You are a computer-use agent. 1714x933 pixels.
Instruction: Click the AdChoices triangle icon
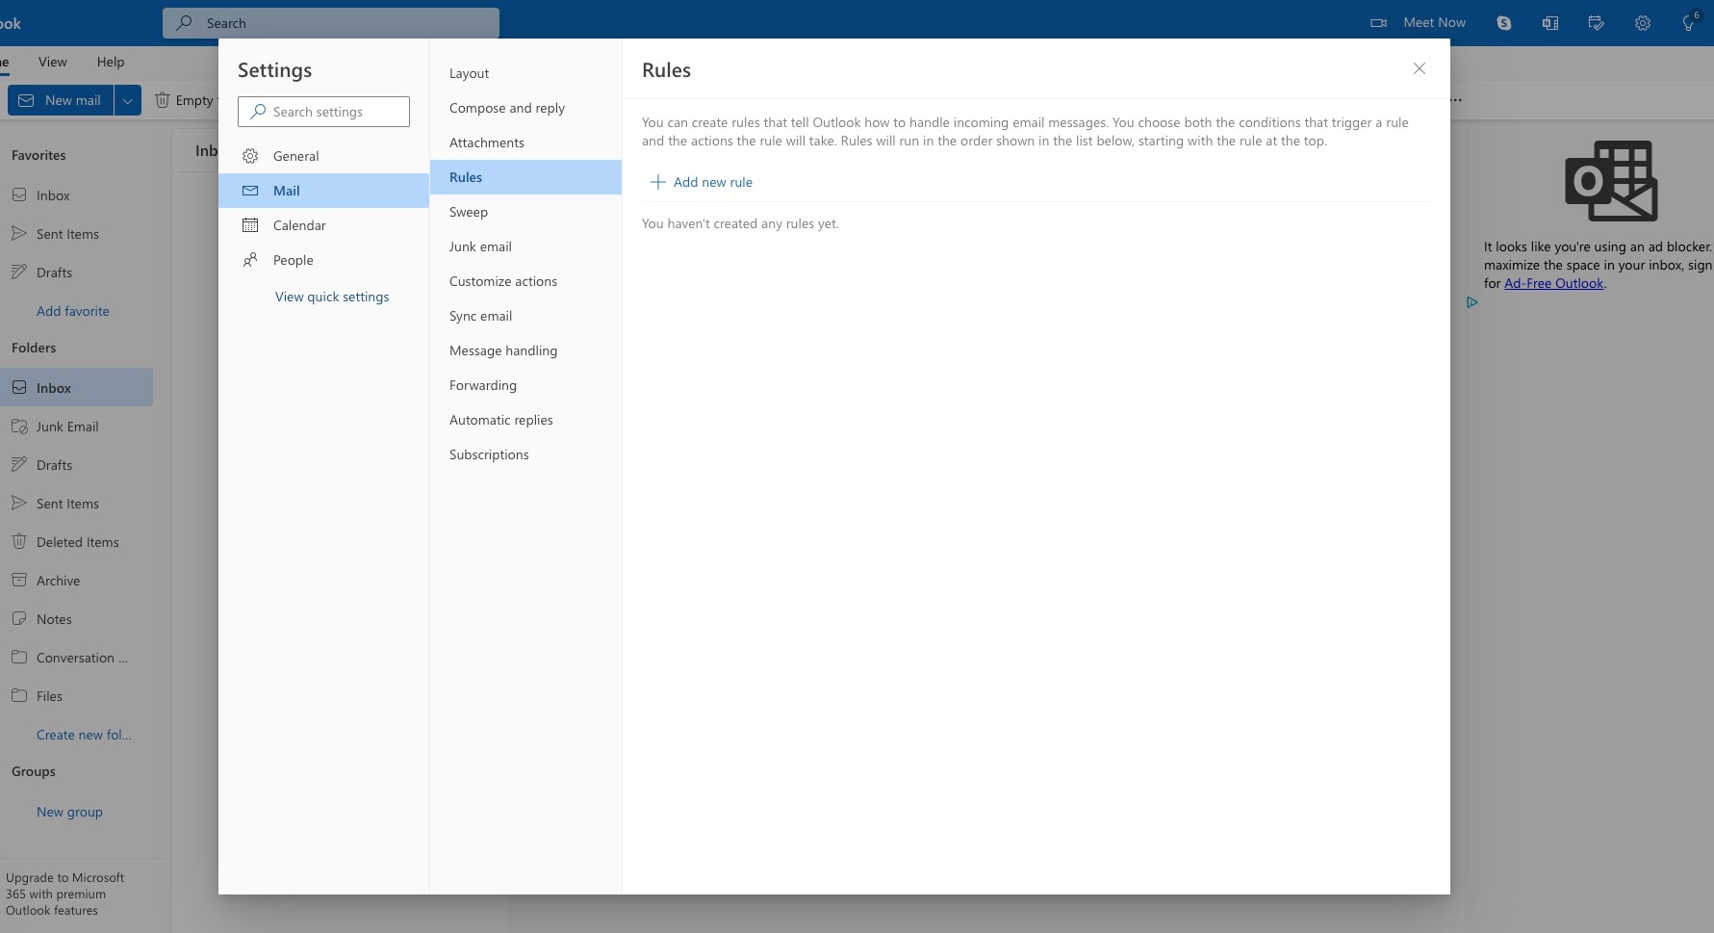coord(1471,302)
